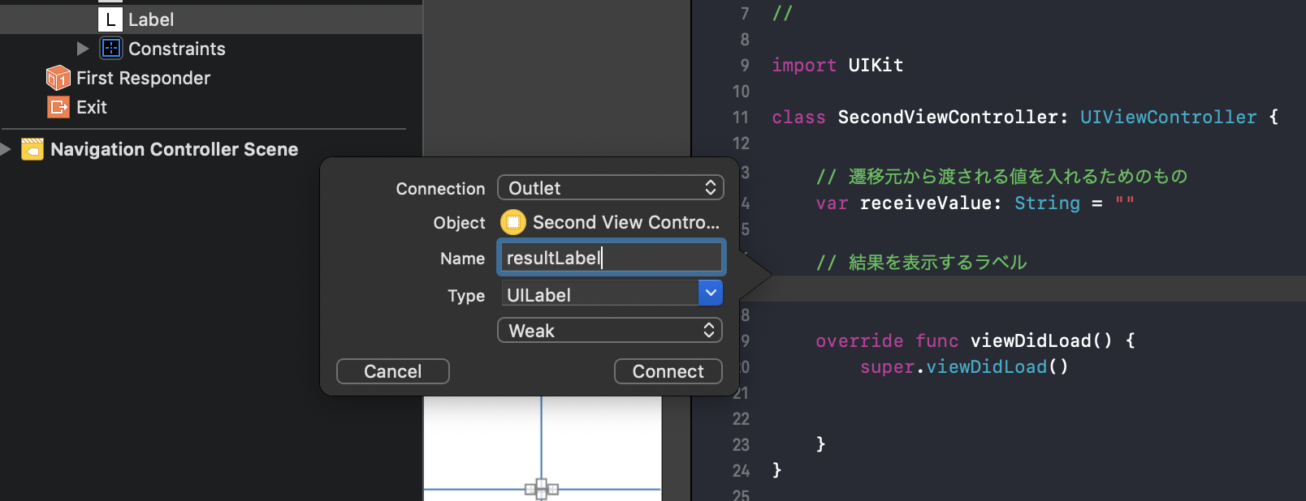Open the Connection Outlet dropdown
The image size is (1306, 501).
[x=611, y=188]
